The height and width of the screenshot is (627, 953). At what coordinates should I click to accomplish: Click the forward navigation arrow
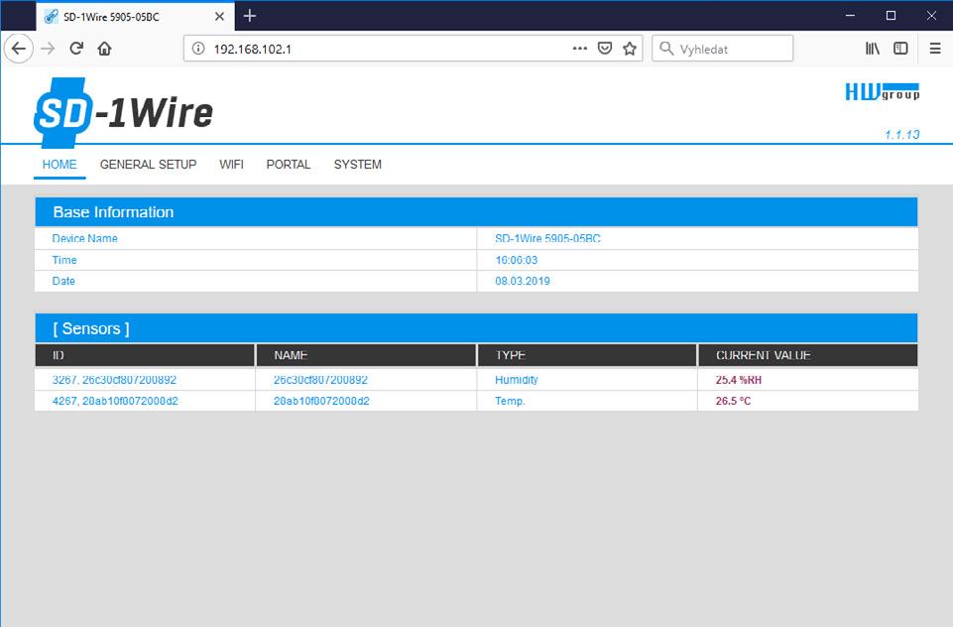tap(48, 49)
